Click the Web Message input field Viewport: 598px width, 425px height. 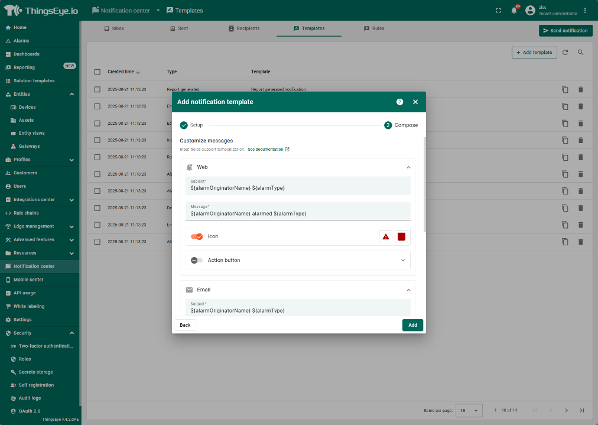(298, 213)
